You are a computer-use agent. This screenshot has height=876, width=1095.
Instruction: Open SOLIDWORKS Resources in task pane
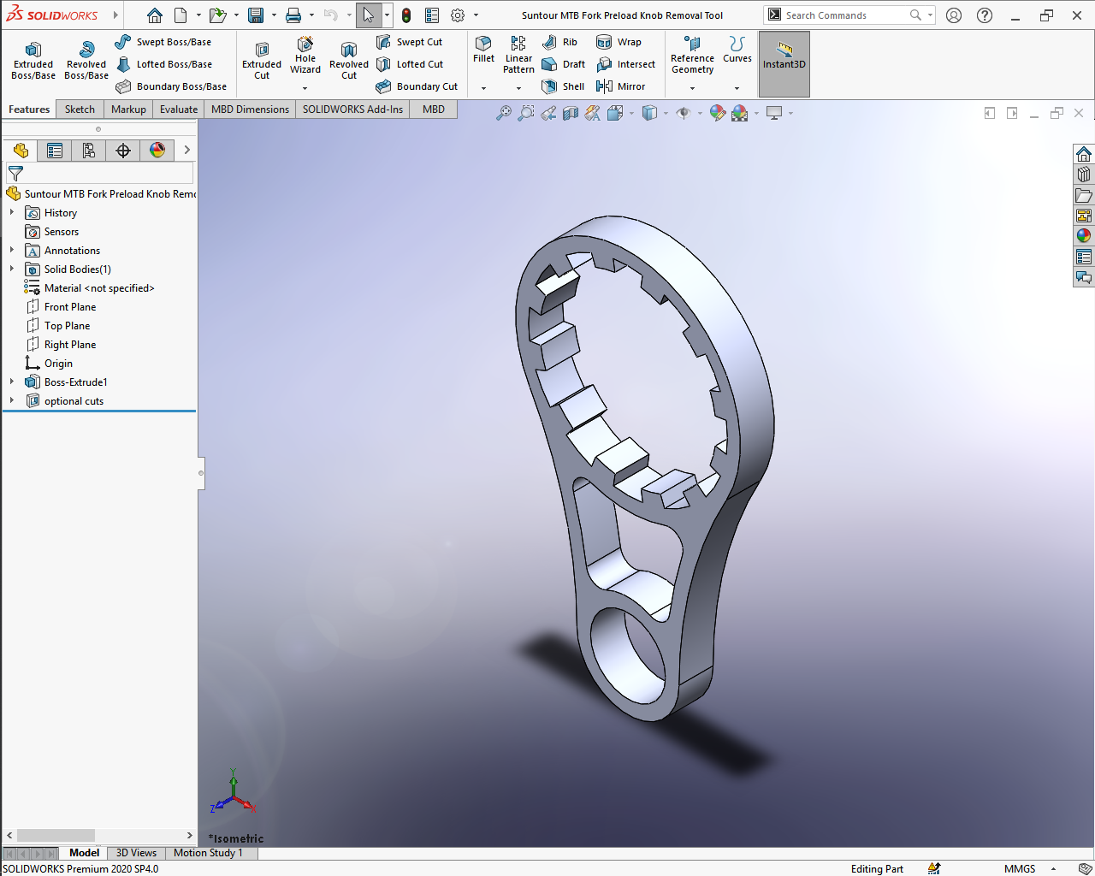1084,154
